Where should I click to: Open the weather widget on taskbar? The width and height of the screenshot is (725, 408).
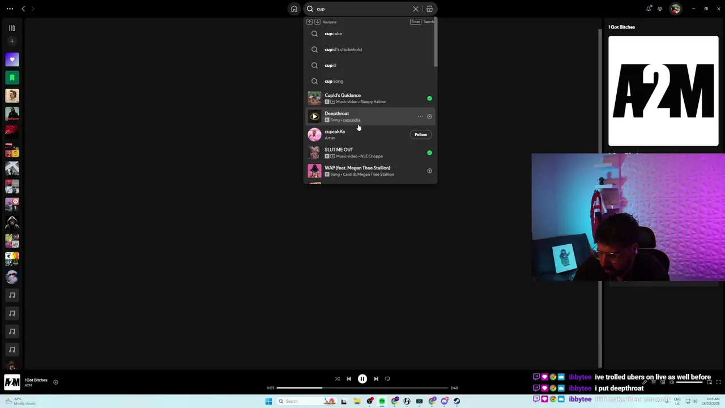(21, 401)
